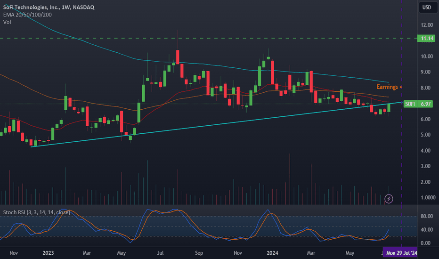
Task: Click the 2024 label on time axis
Action: 272,253
